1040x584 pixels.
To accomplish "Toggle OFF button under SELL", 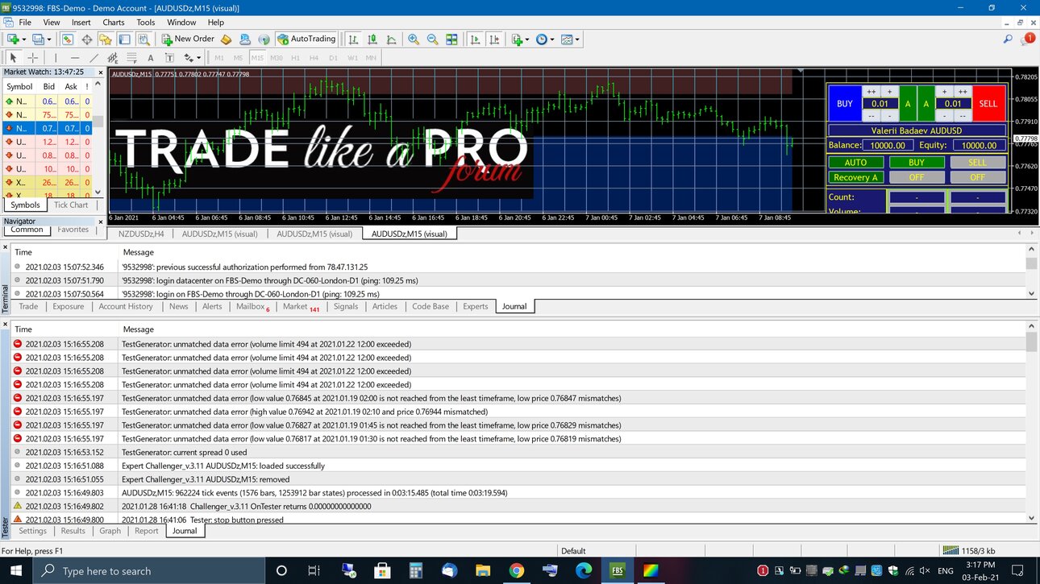I will pyautogui.click(x=977, y=177).
